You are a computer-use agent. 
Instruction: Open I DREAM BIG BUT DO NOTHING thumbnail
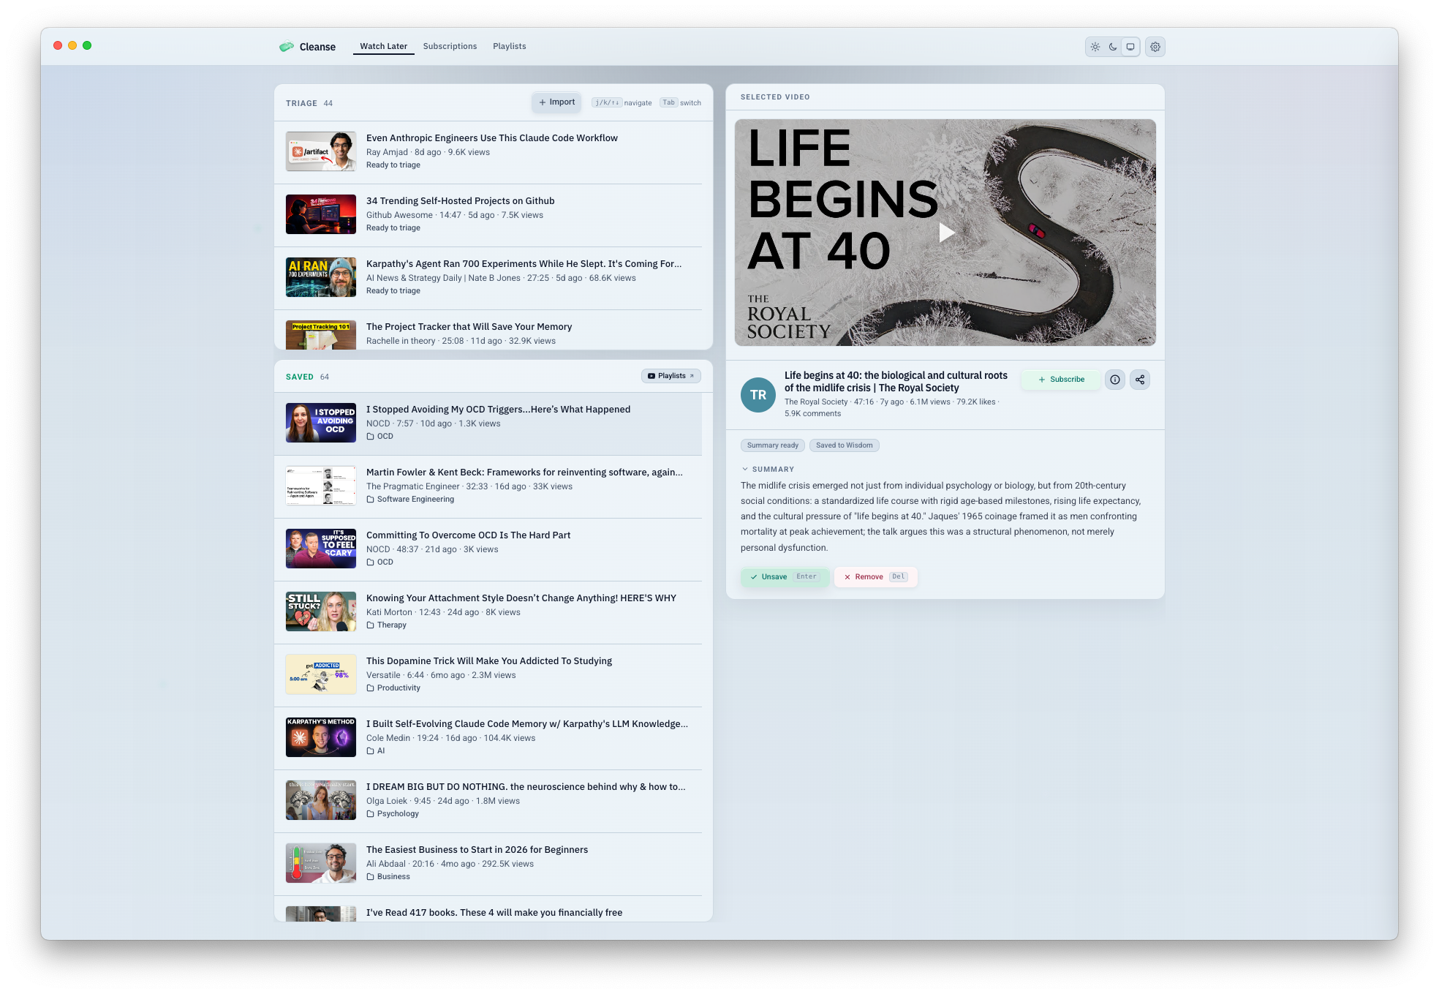click(320, 800)
